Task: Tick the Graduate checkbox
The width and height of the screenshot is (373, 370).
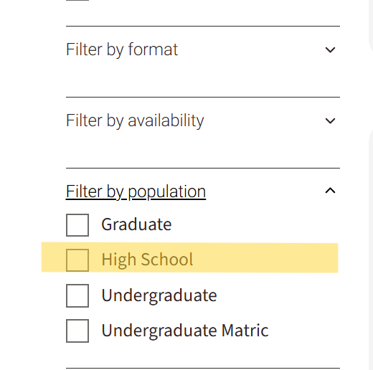Action: point(77,225)
